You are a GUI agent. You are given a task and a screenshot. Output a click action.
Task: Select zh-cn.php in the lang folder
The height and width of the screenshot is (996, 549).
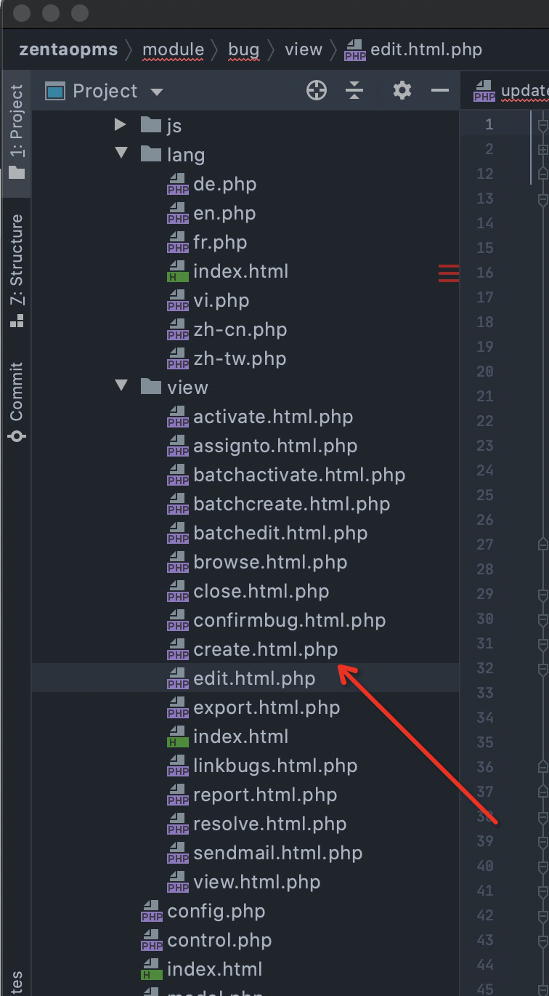pos(240,329)
